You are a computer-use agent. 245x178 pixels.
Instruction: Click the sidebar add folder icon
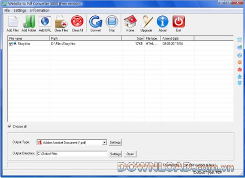point(240,47)
